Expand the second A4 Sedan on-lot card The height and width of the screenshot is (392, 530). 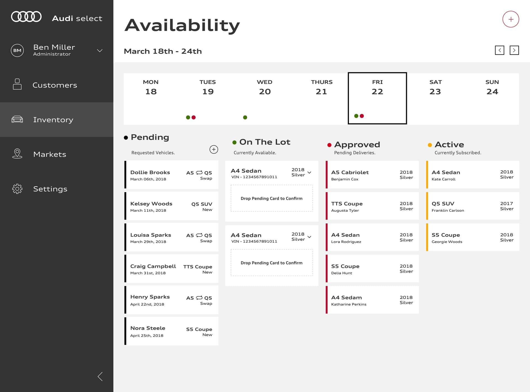pyautogui.click(x=309, y=237)
